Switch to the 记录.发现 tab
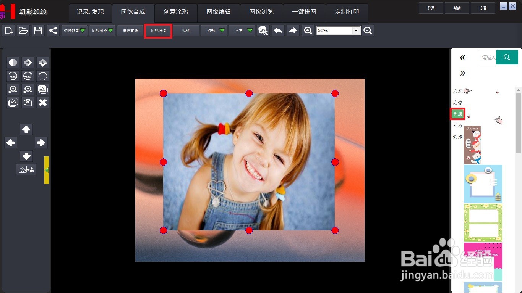 [90, 12]
